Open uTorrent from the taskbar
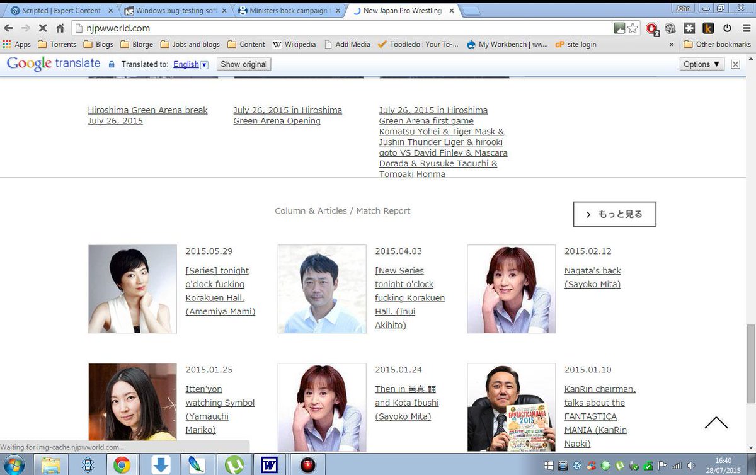Image resolution: width=756 pixels, height=475 pixels. pyautogui.click(x=235, y=465)
